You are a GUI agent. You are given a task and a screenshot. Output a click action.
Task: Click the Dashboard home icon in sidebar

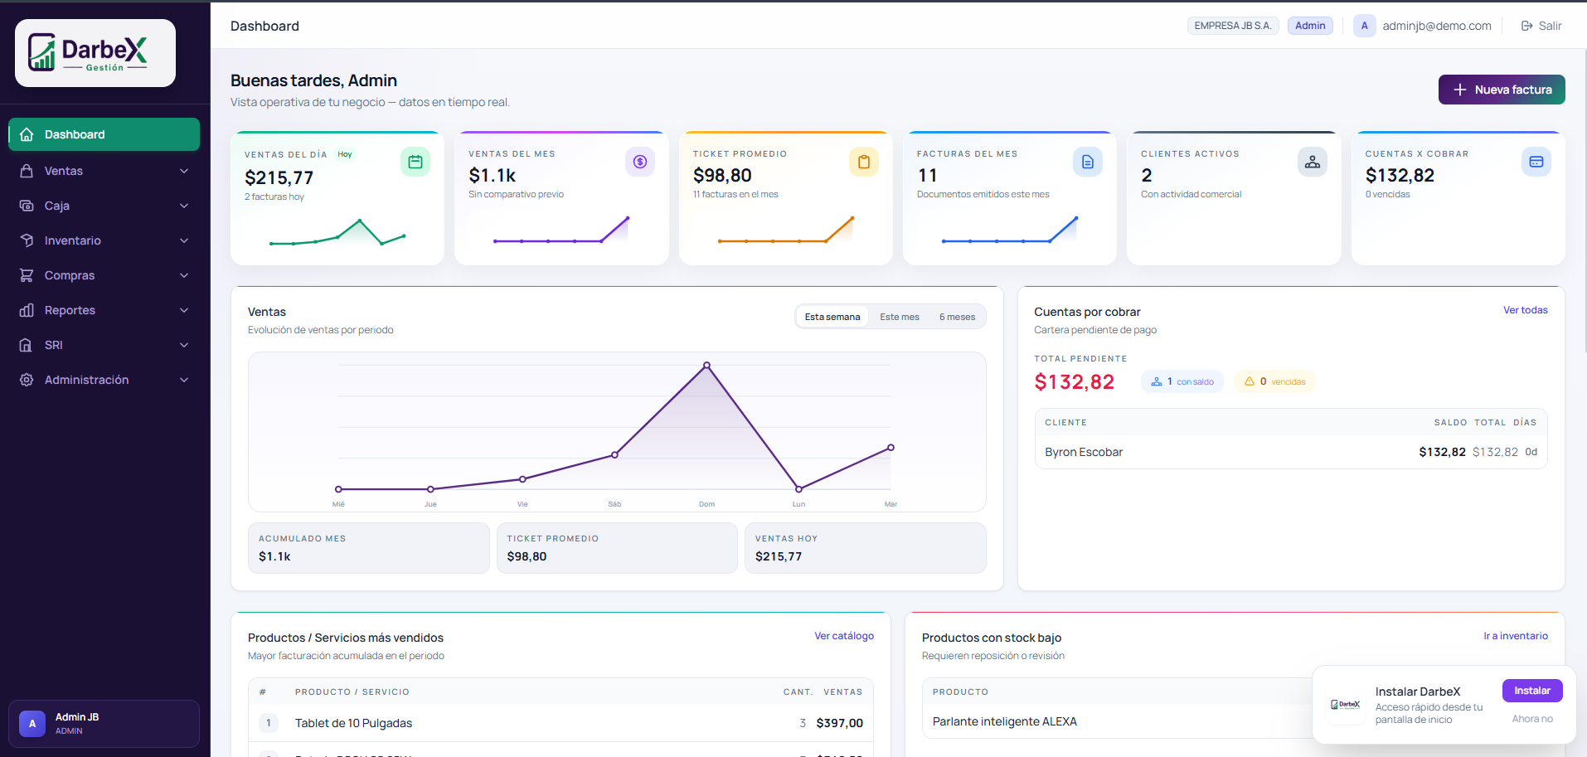coord(27,134)
